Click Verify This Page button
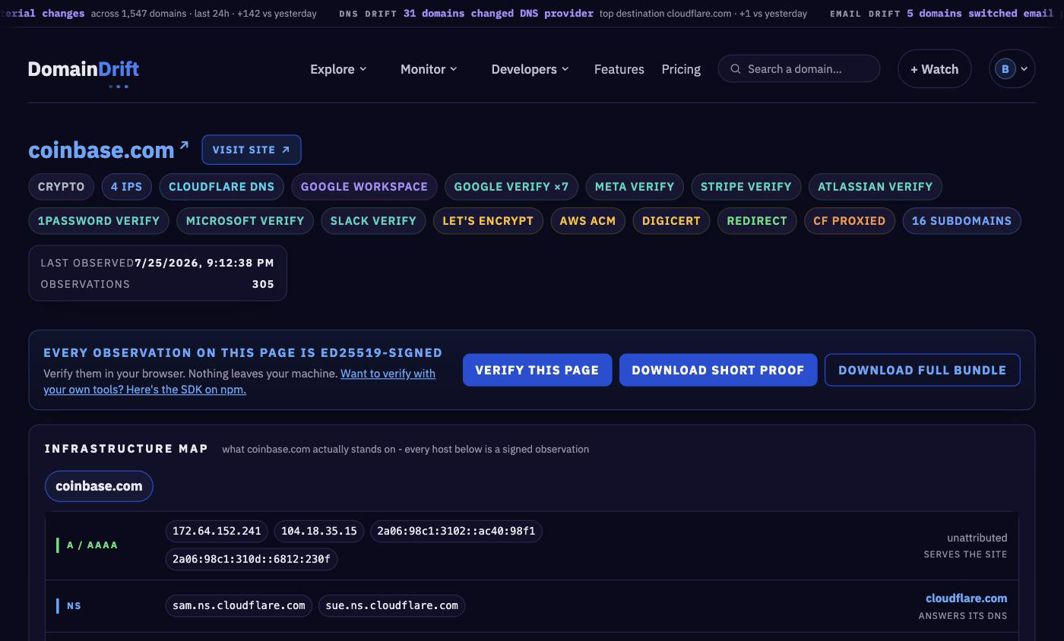The height and width of the screenshot is (641, 1064). (537, 370)
